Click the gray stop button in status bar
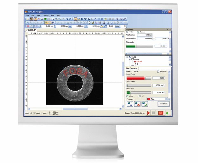Screen dimensions: 198x163 tap(154, 113)
